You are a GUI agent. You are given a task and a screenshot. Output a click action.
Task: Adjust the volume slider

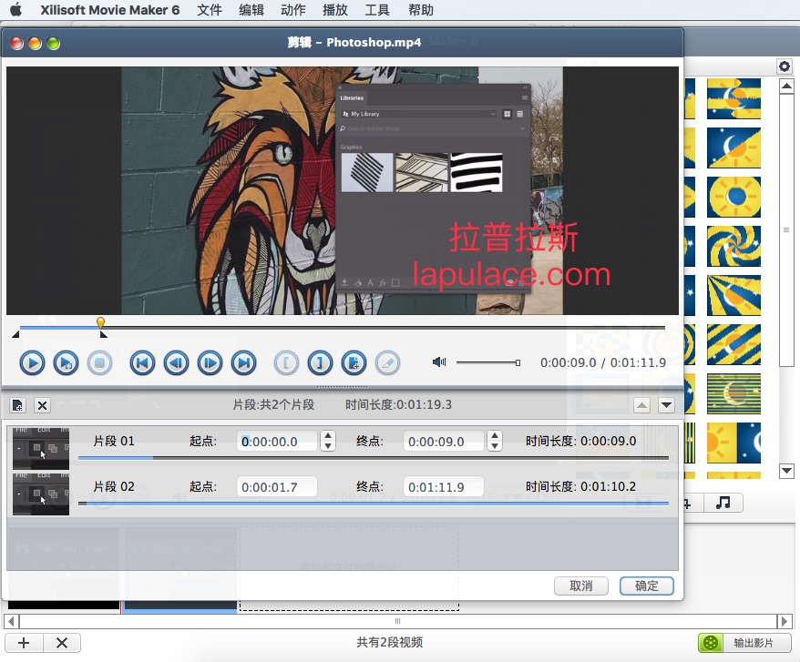pyautogui.click(x=488, y=362)
